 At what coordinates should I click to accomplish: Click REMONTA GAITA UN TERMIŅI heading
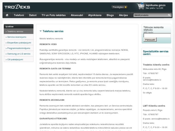[x=55, y=69]
